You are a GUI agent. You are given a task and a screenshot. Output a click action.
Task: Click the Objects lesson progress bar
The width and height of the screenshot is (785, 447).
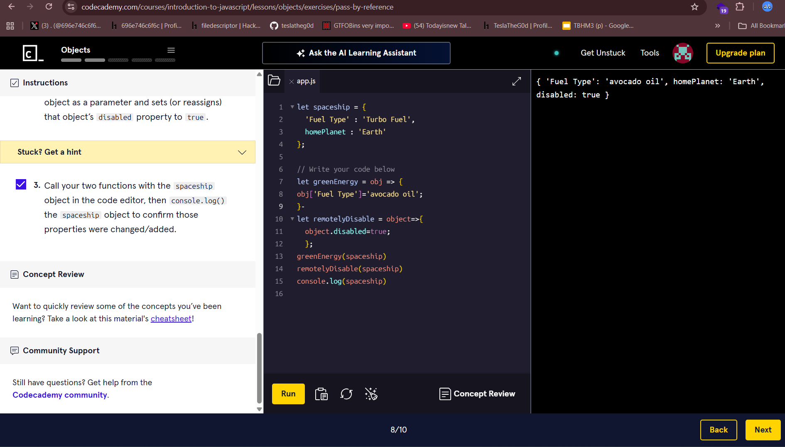coord(118,60)
